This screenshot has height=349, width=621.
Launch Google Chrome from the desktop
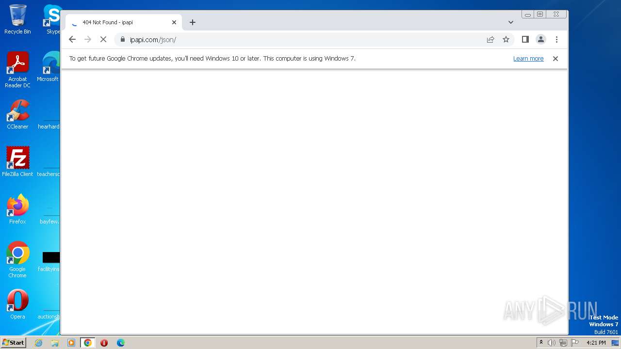click(x=17, y=259)
